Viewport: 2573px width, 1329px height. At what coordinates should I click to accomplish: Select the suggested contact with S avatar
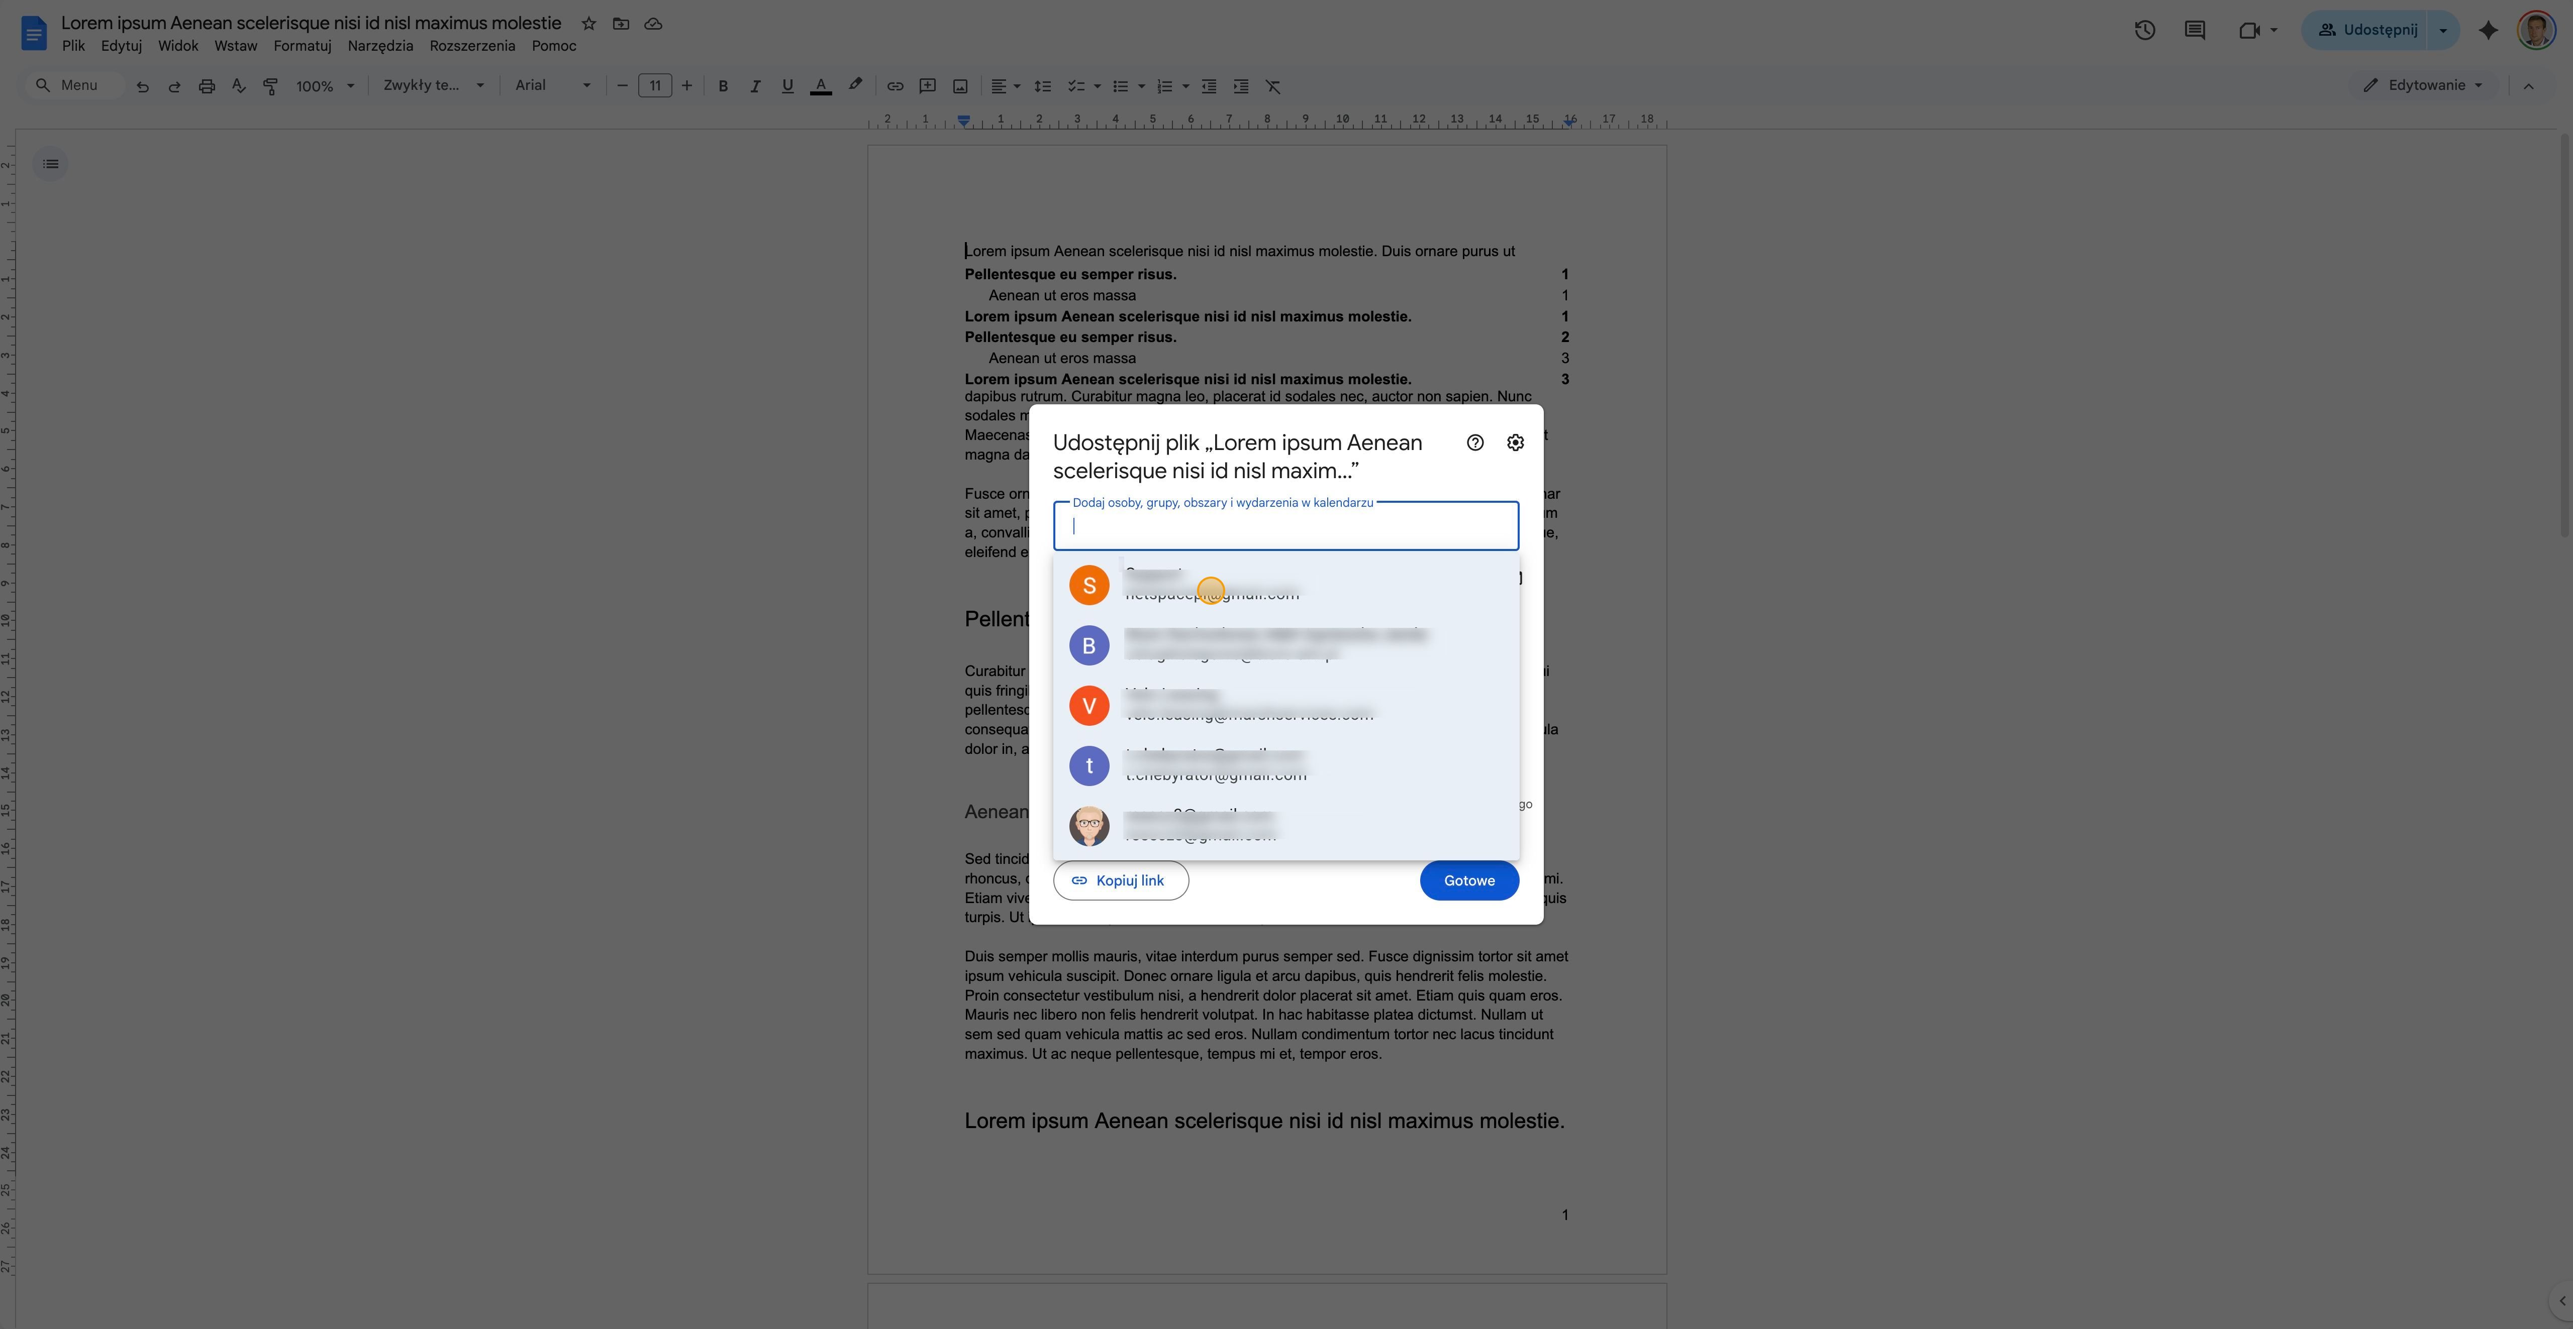pos(1285,585)
